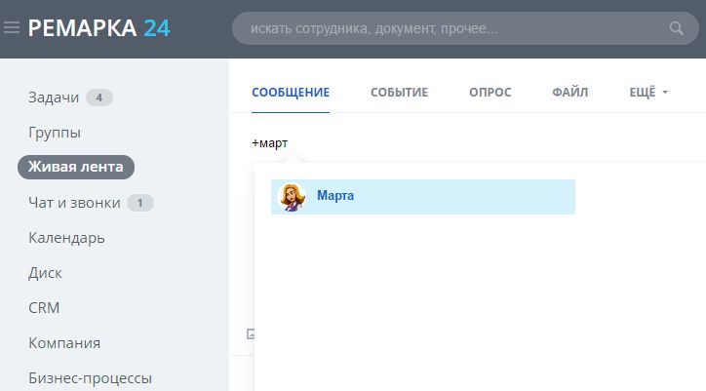Open Бизнес-процессы in the sidebar

tap(90, 378)
